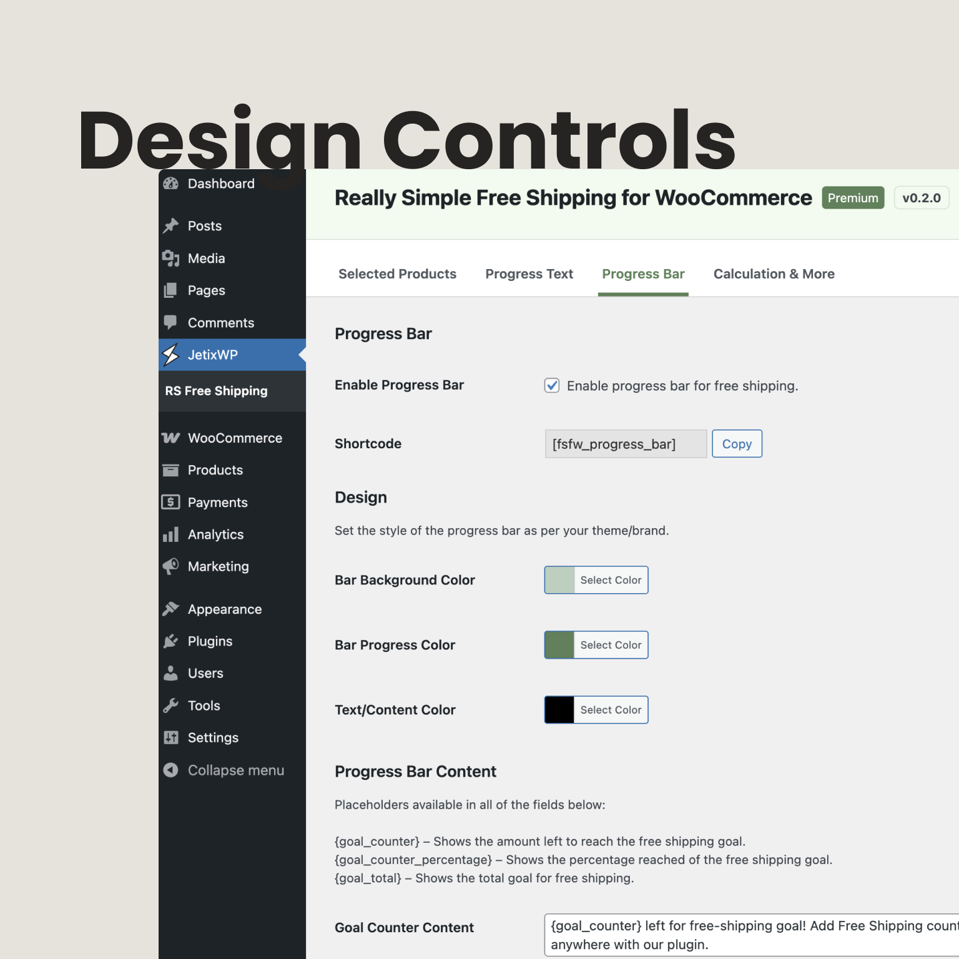The width and height of the screenshot is (959, 959).
Task: Click the Premium badge
Action: [x=853, y=198]
